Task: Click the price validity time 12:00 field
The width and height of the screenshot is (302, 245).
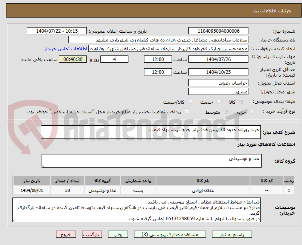Action: (158, 72)
